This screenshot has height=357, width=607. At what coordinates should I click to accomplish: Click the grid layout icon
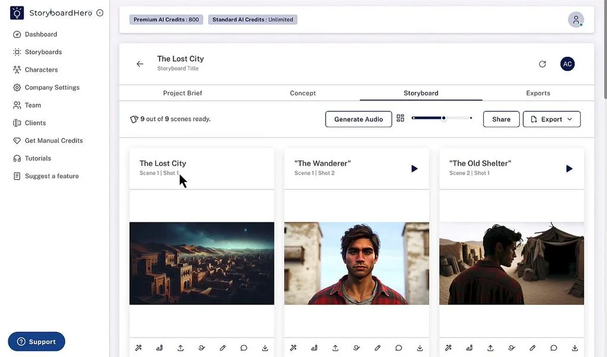(x=400, y=118)
